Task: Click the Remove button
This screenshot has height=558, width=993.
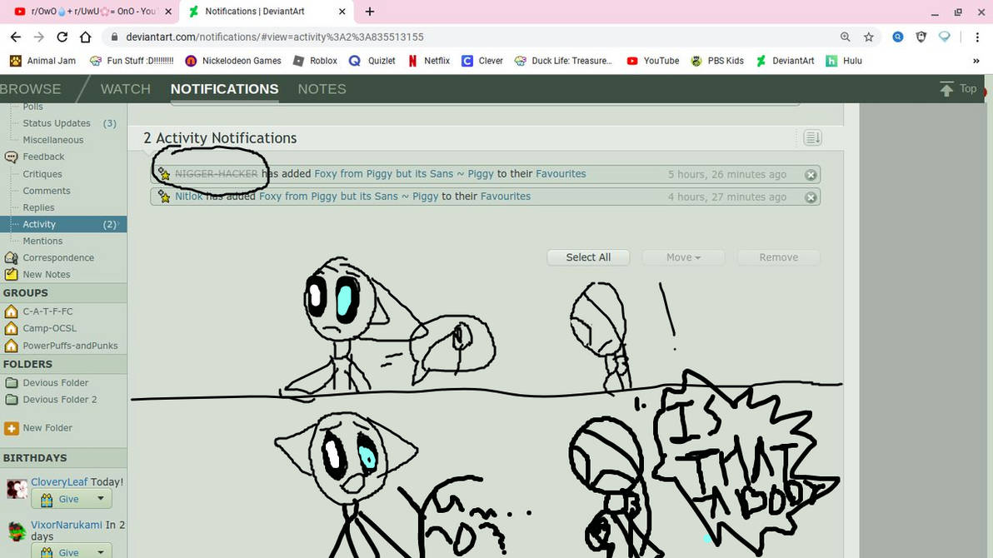Action: coord(778,257)
